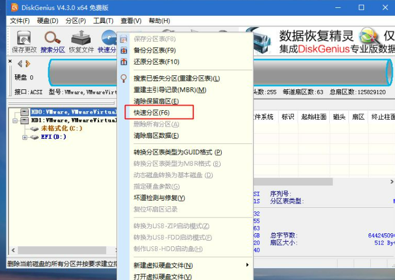Viewport: 395px width, 280px height.
Task: Select 快速分区(F6) from the menu
Action: click(x=152, y=112)
